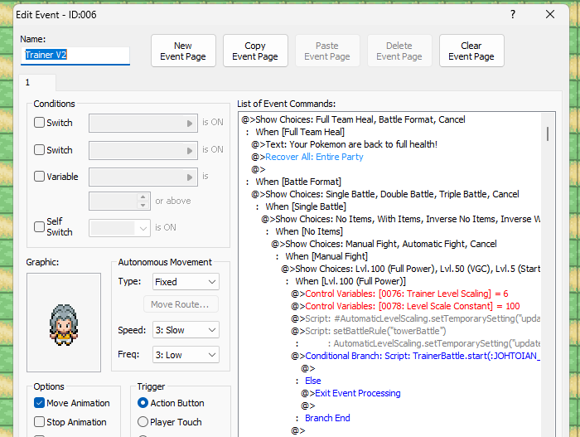Uncheck the Move Animation option

(x=40, y=403)
